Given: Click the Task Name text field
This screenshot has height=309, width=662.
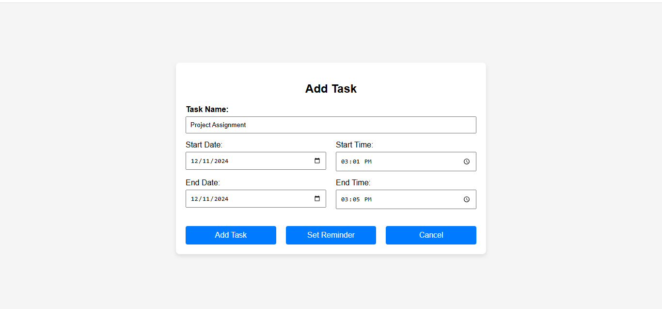Looking at the screenshot, I should tap(331, 125).
